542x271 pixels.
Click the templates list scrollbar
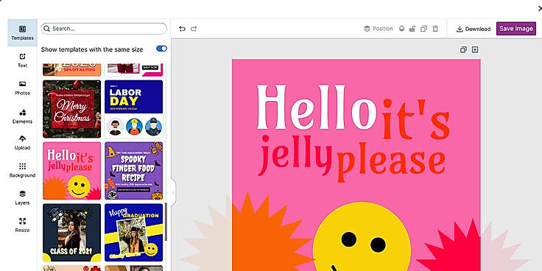(x=166, y=222)
